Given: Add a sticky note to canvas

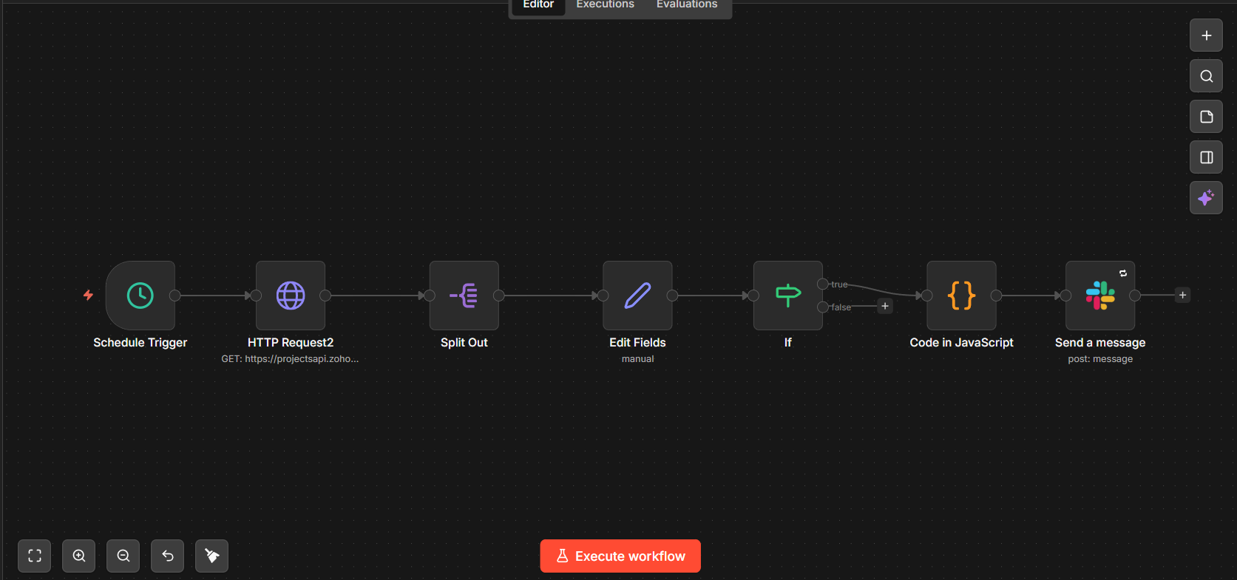Looking at the screenshot, I should click(x=1206, y=117).
